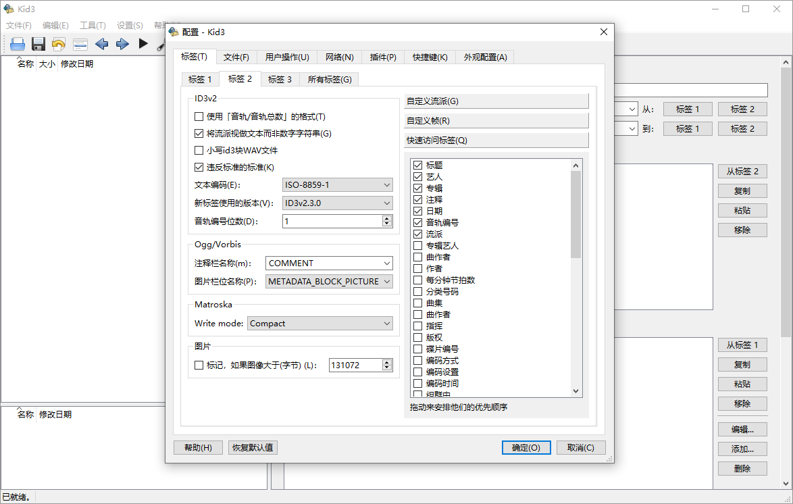The height and width of the screenshot is (504, 793).
Task: Check 每分钟节拍数 in quick access list
Action: pyautogui.click(x=417, y=280)
